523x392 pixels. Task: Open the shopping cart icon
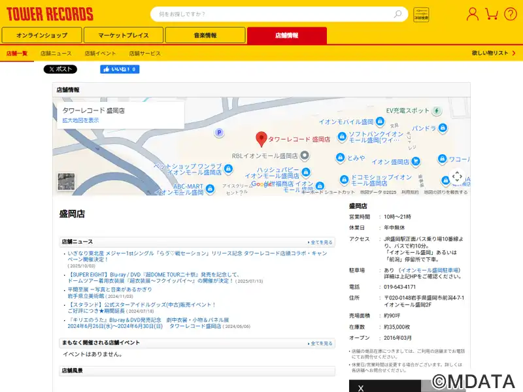pyautogui.click(x=492, y=14)
